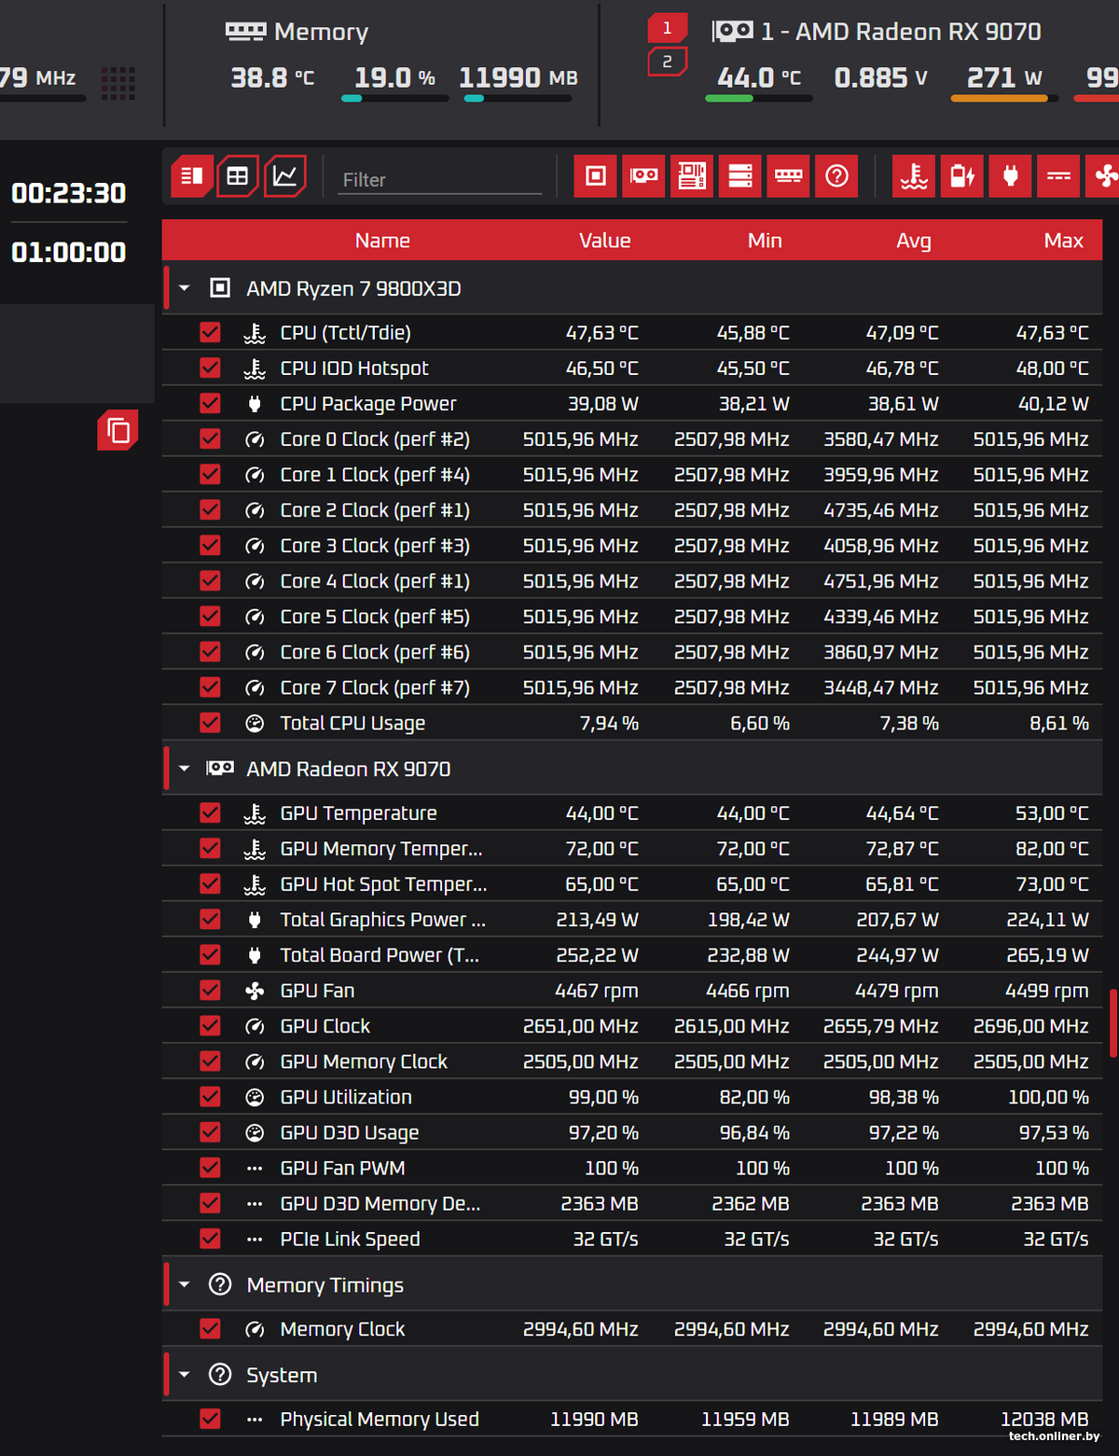Toggle the storage drive sensor filter icon
This screenshot has height=1456, width=1119.
(x=740, y=175)
